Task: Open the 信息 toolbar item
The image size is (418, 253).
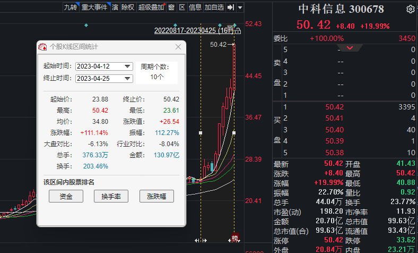Action: (195, 7)
